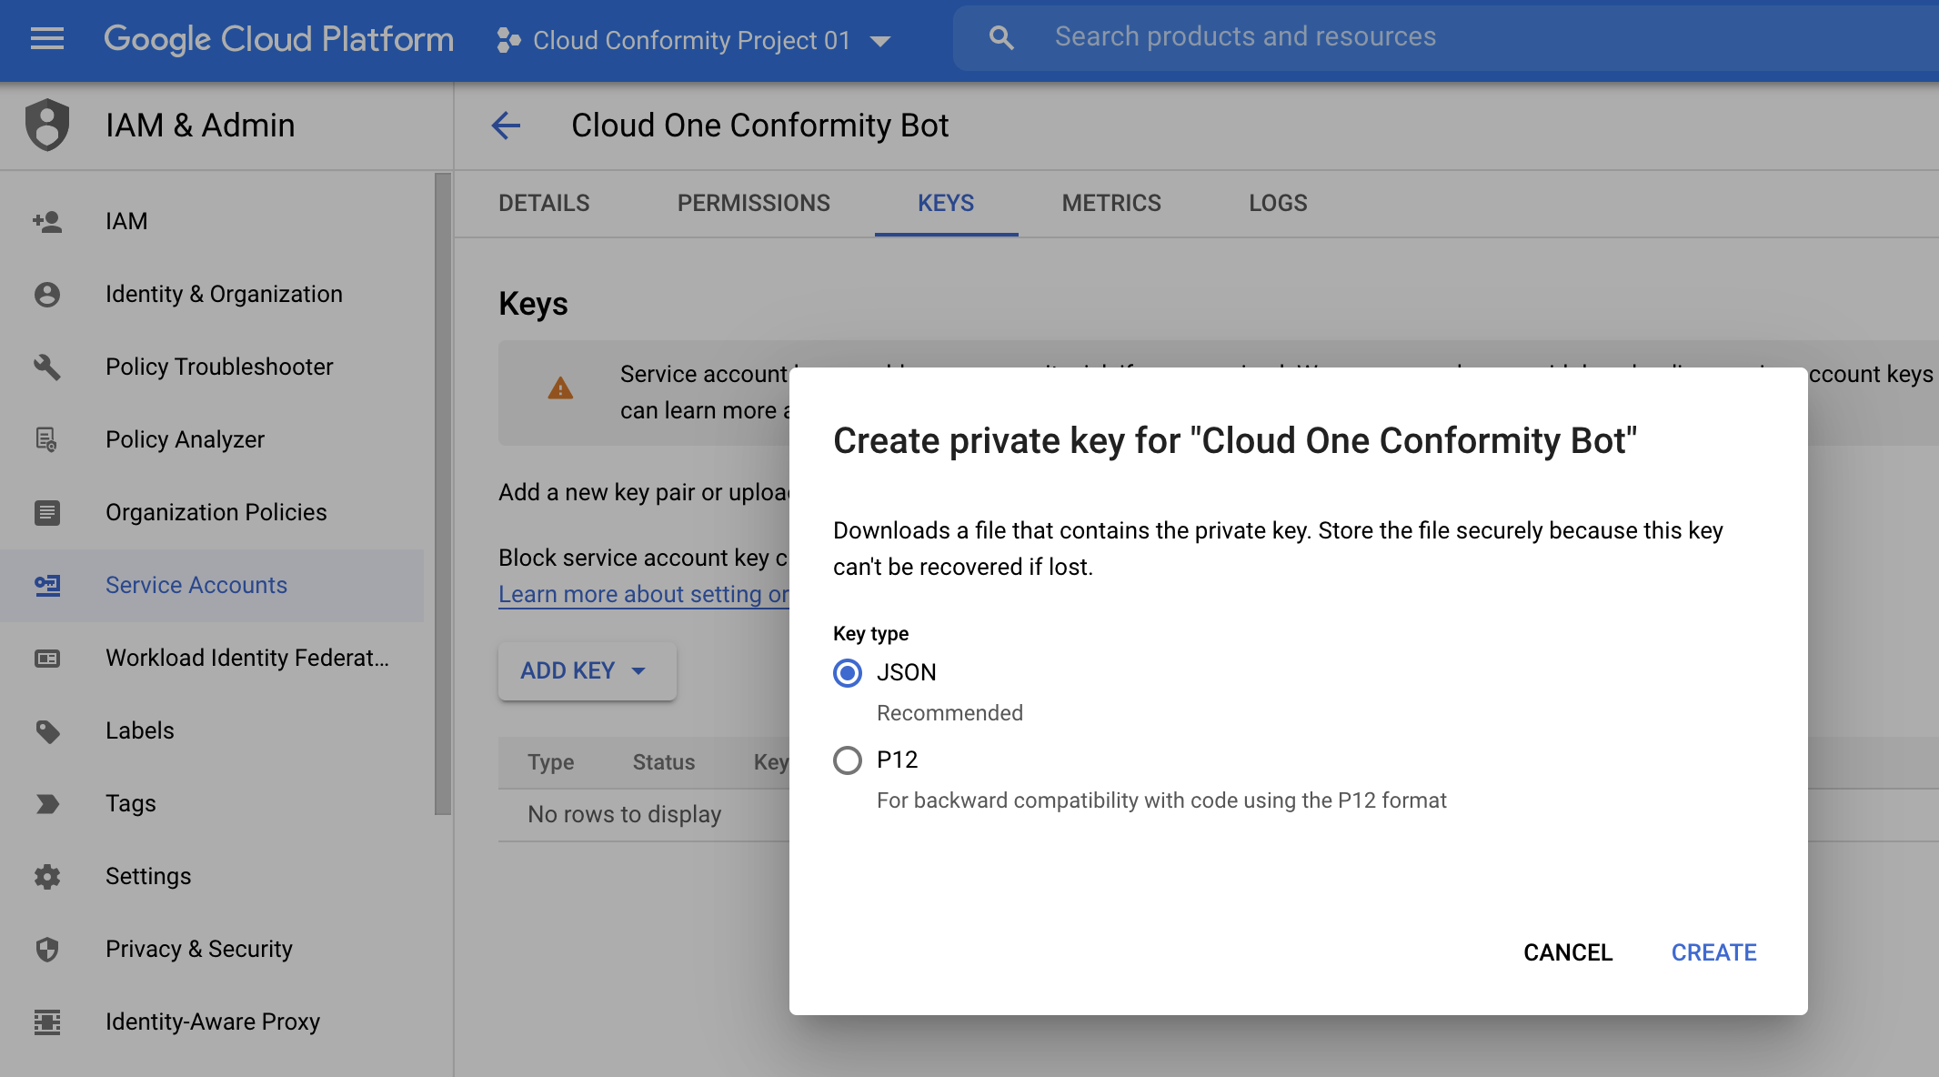This screenshot has width=1939, height=1077.
Task: Click the IAM add-person icon
Action: (46, 221)
